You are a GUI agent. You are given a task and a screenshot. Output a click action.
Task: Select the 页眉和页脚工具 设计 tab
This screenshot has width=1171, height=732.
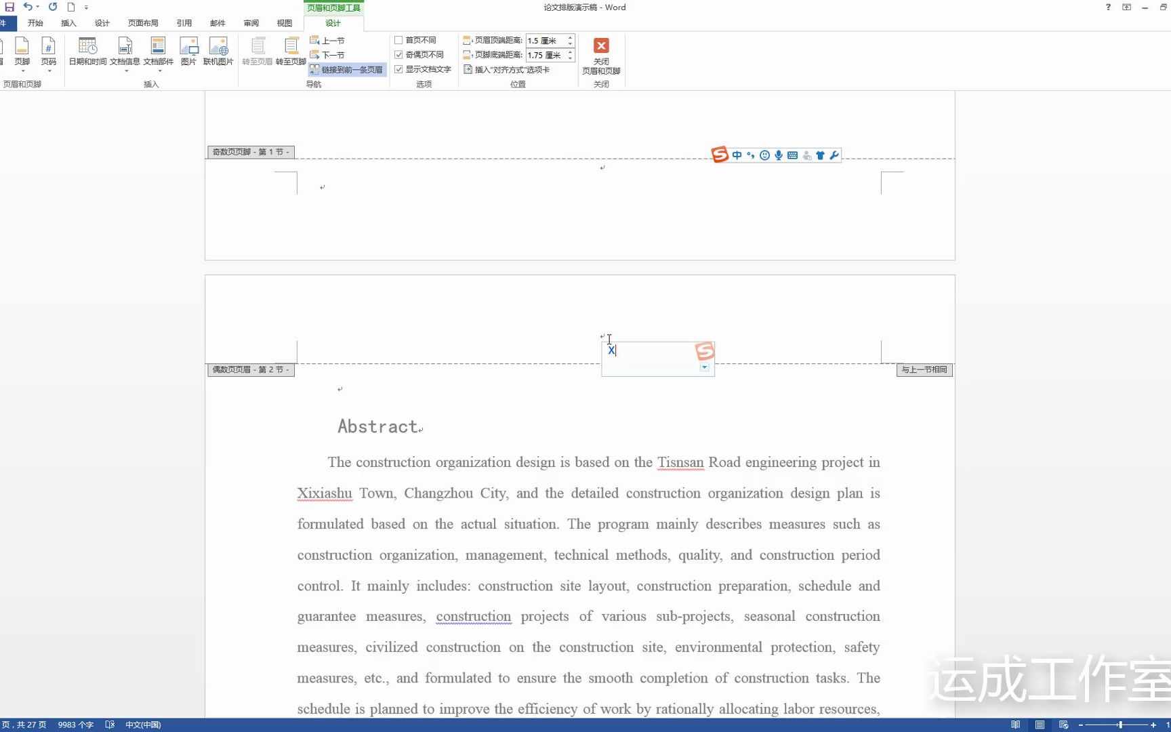coord(333,23)
